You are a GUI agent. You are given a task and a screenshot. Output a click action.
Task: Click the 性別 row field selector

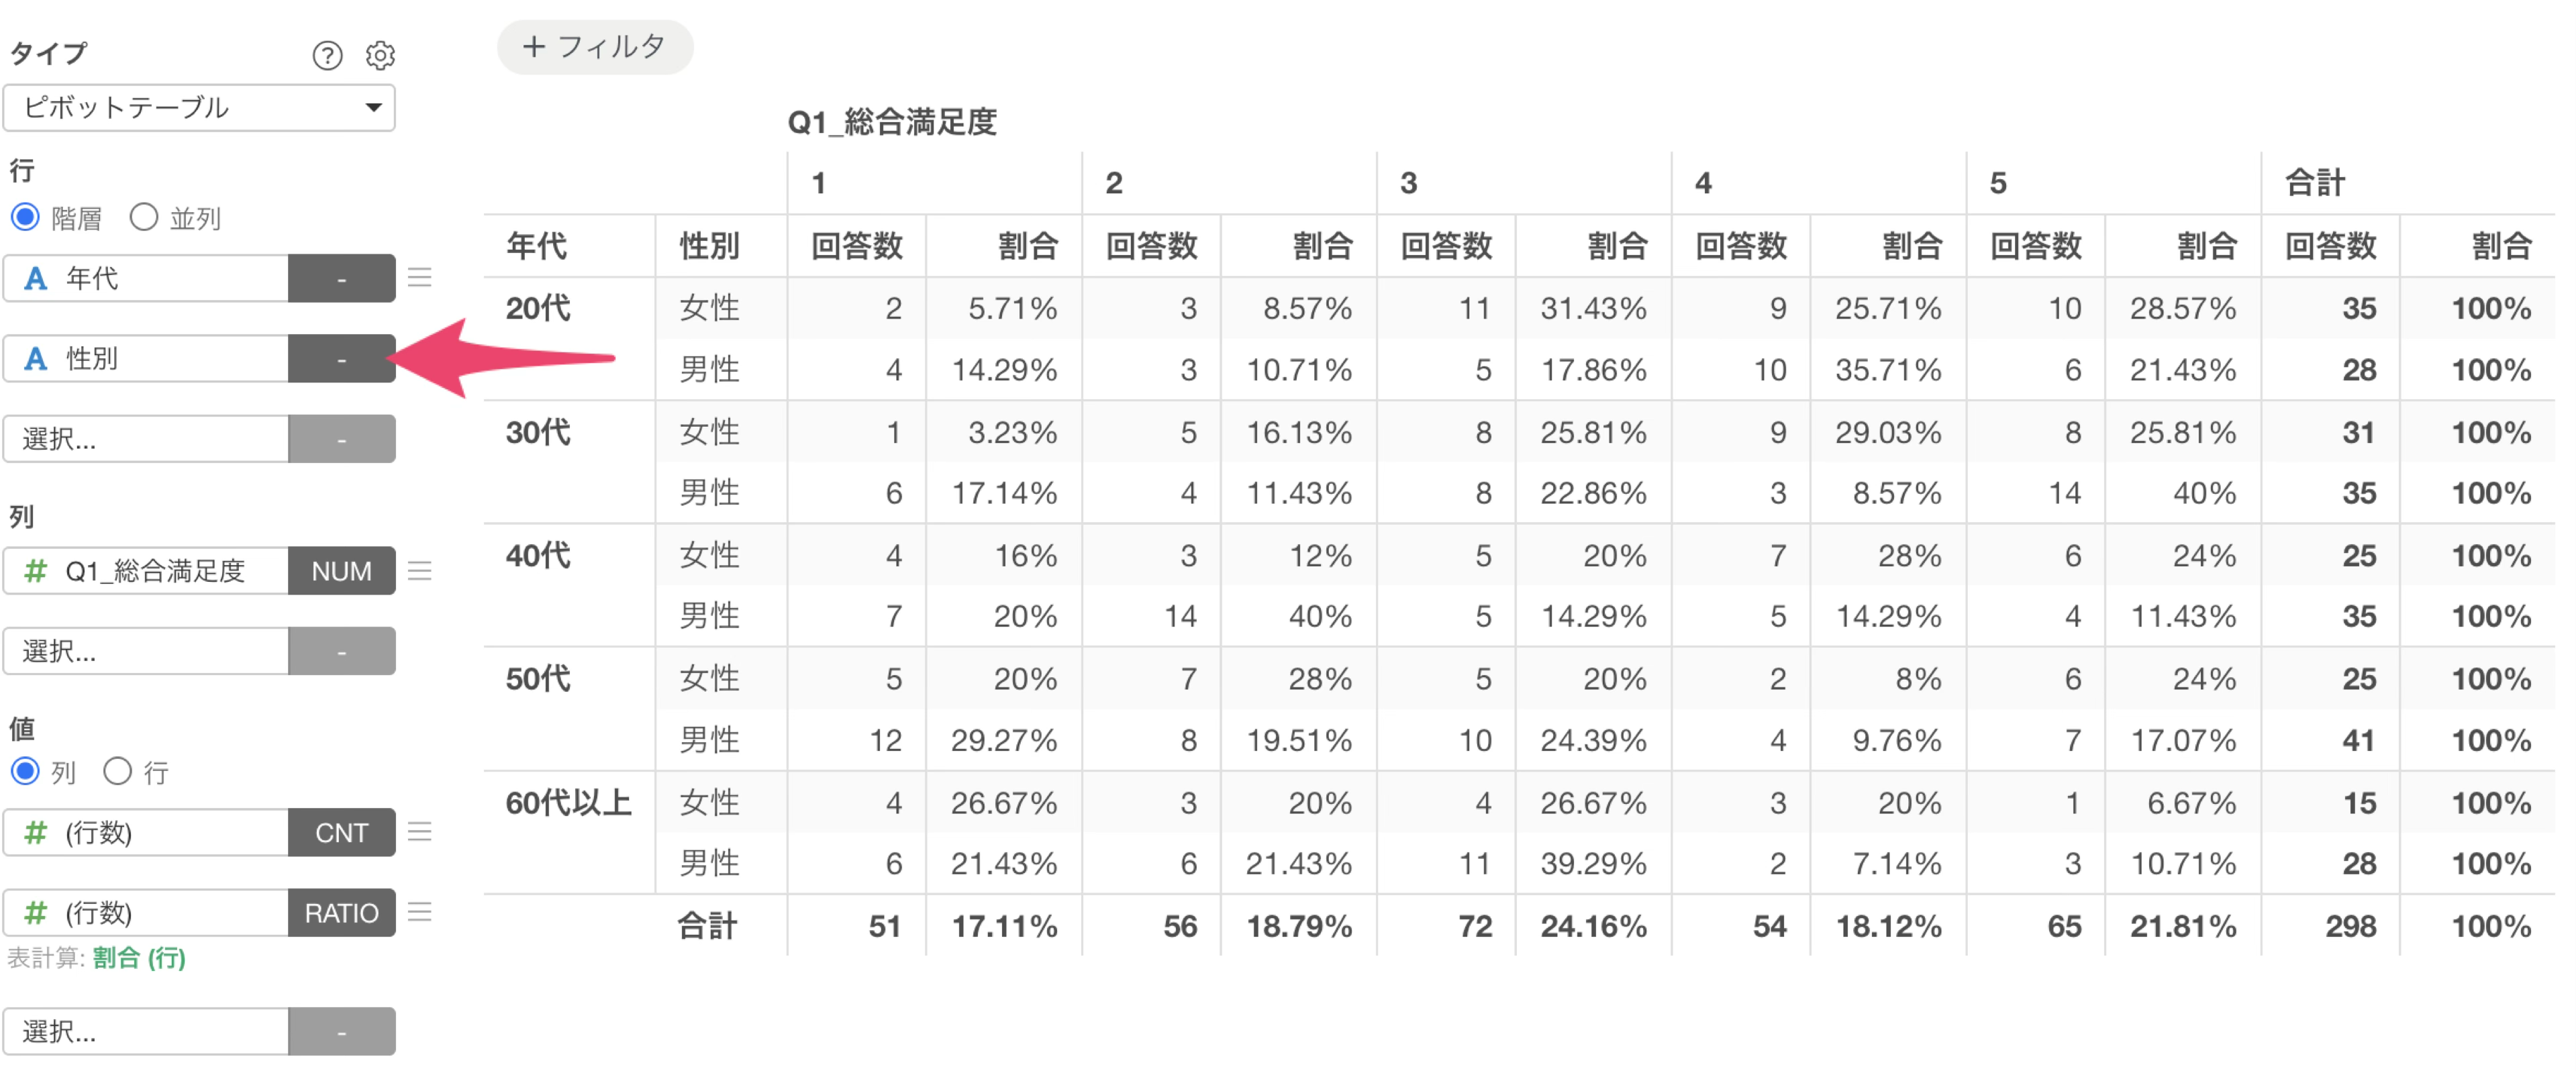[x=146, y=358]
